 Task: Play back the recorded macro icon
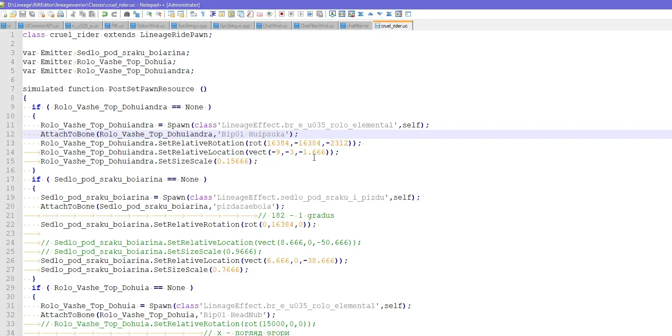(301, 14)
